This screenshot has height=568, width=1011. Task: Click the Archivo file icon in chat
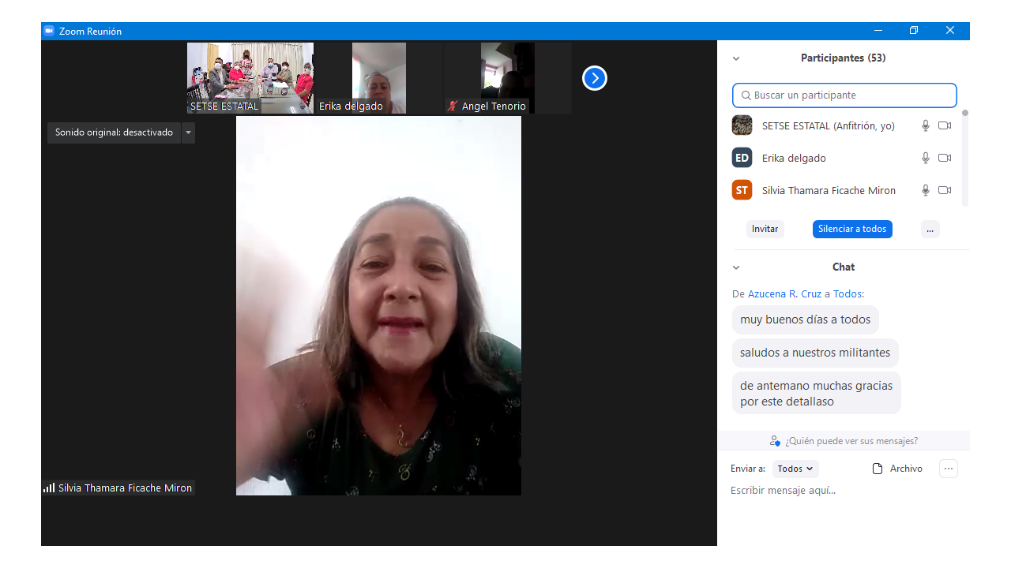(878, 469)
